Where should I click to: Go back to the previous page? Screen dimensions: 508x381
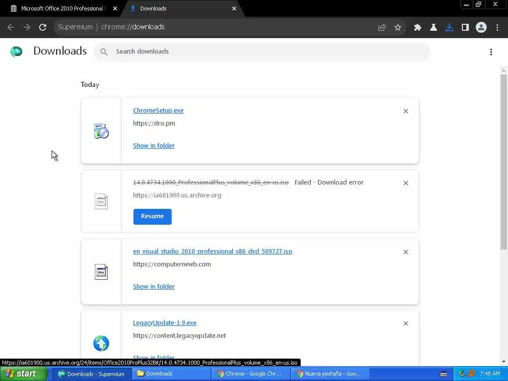click(11, 27)
